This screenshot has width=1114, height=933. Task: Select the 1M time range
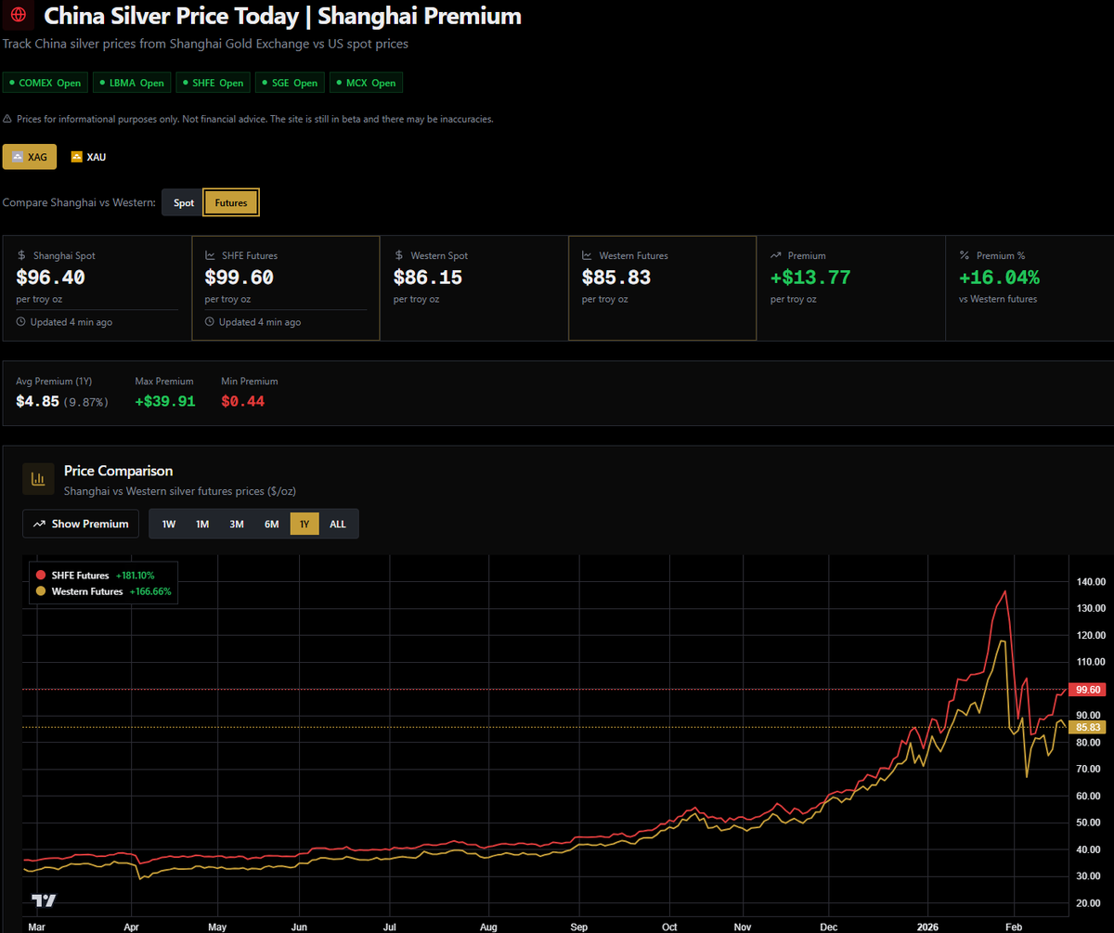pos(202,524)
